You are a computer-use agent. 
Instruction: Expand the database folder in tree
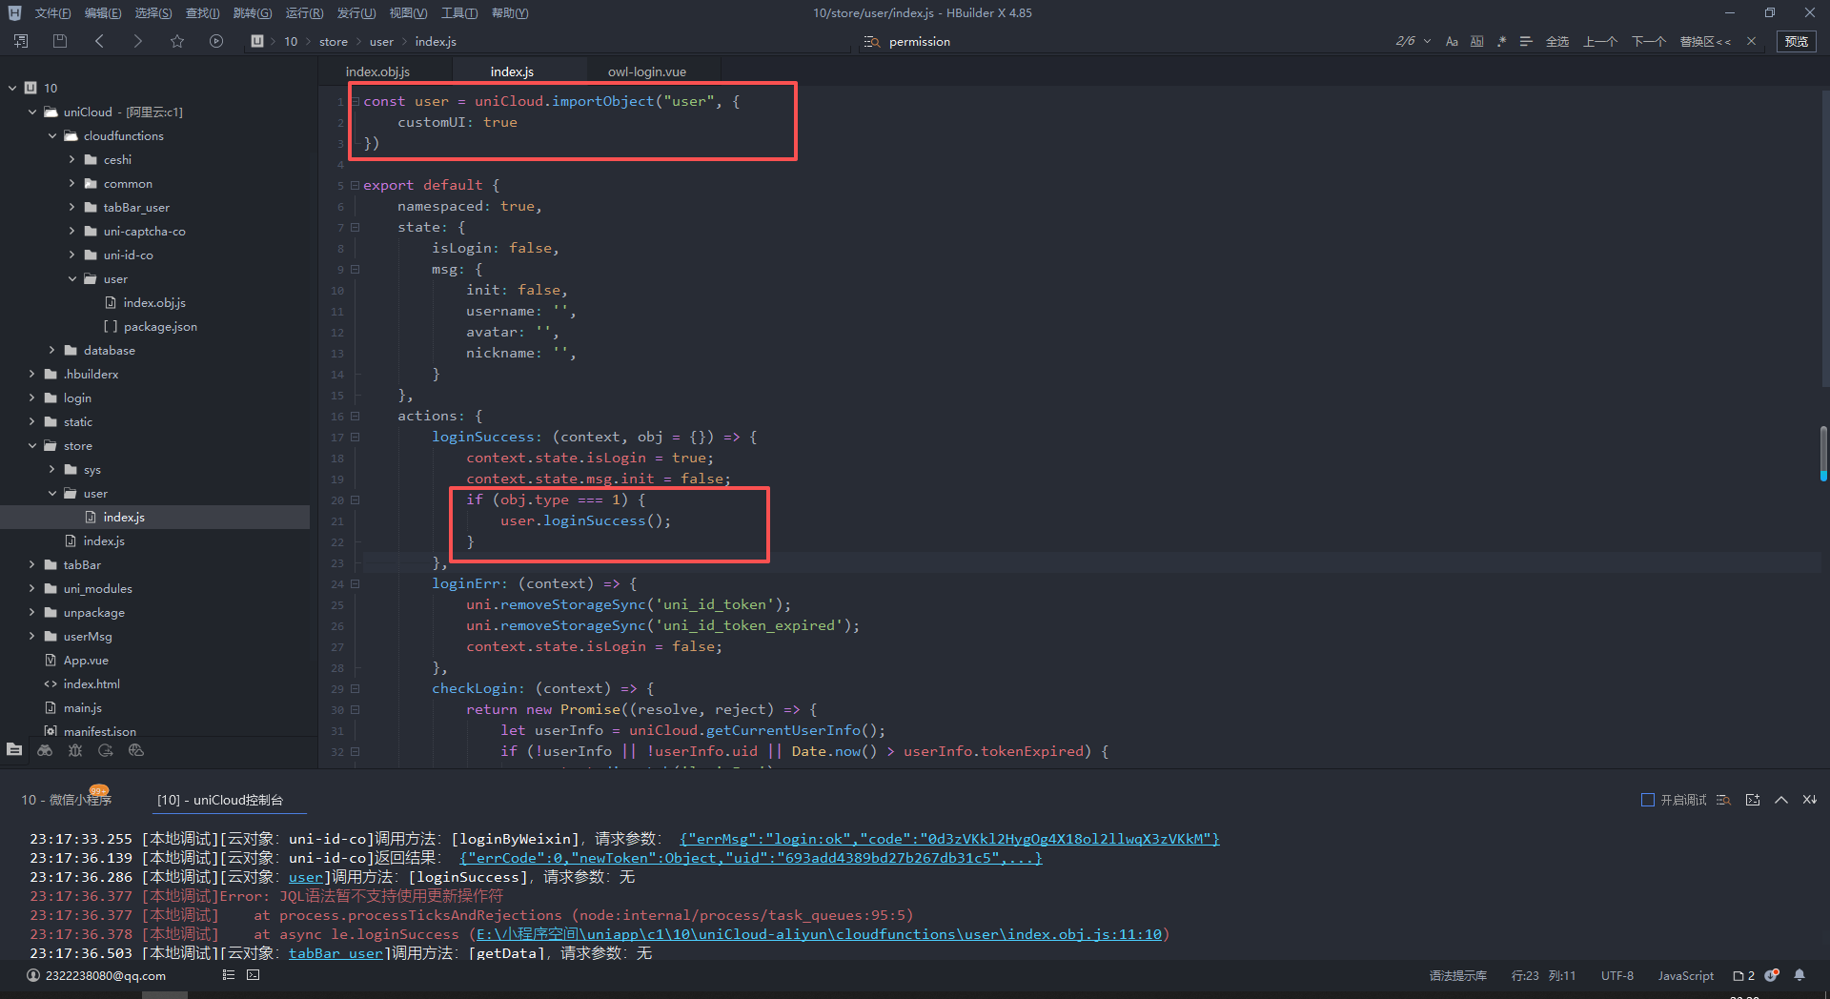point(52,351)
